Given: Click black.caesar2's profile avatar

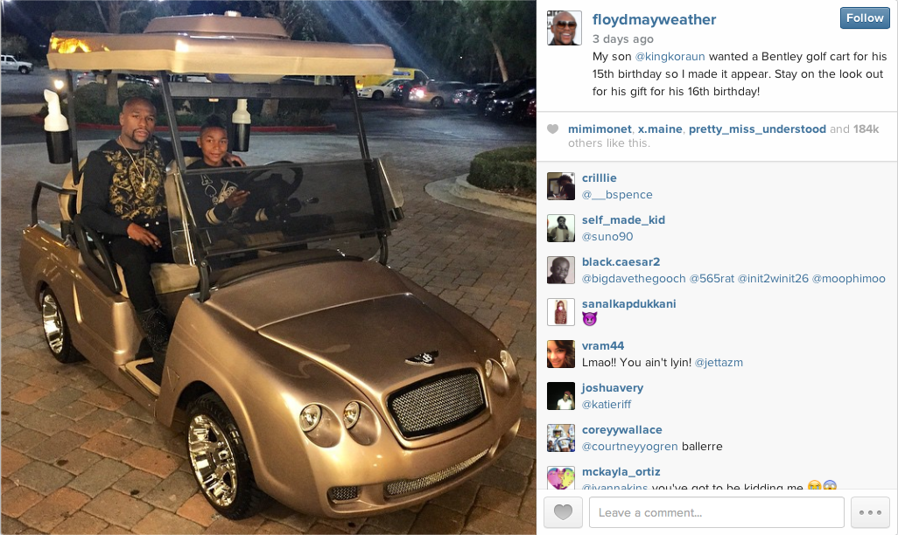Looking at the screenshot, I should point(561,270).
